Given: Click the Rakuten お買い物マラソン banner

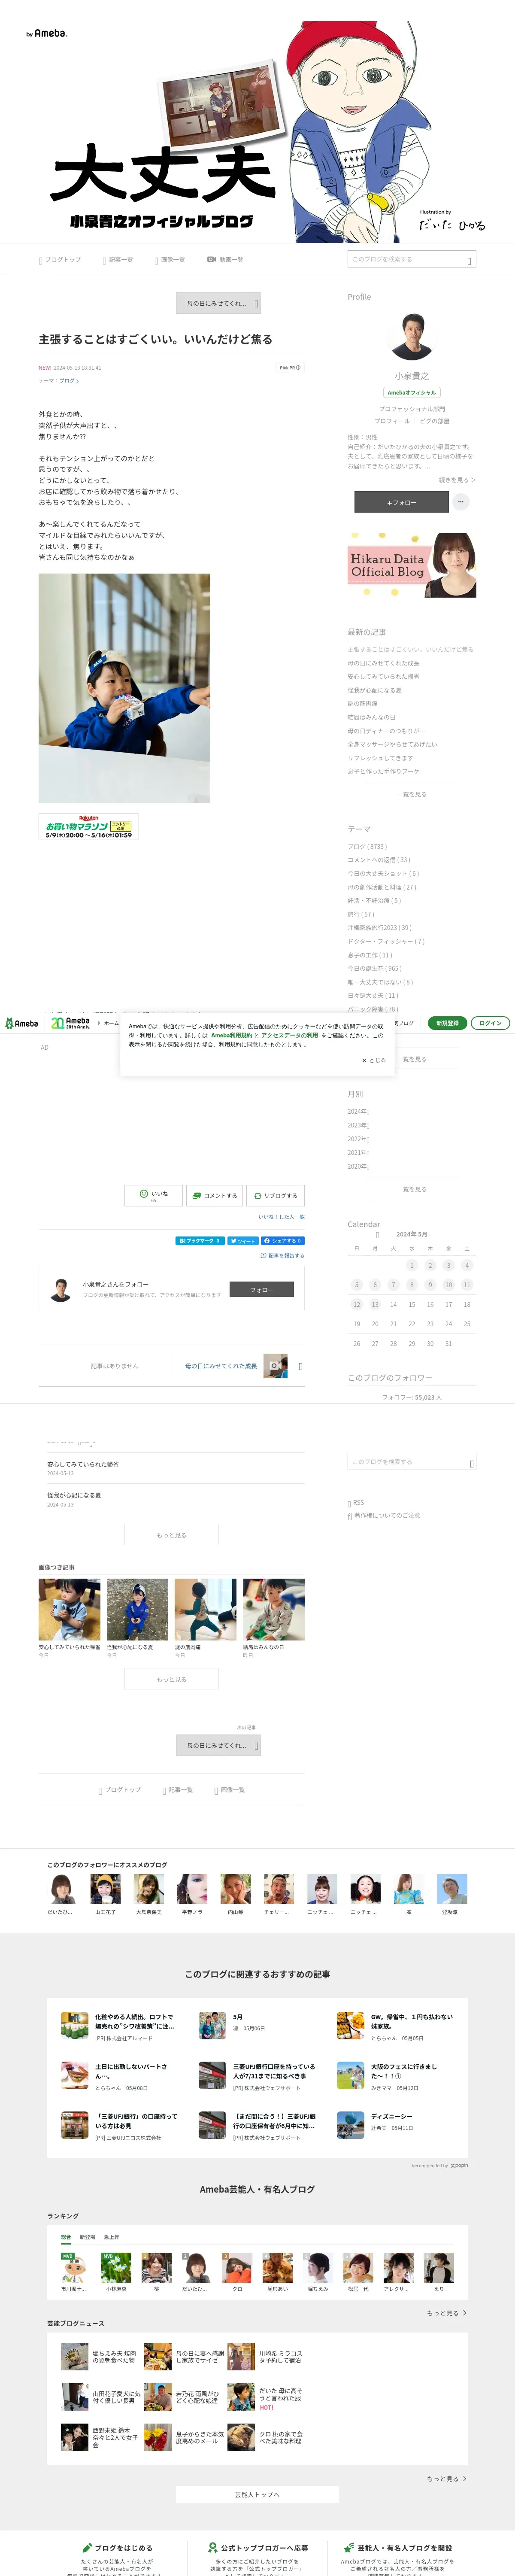Looking at the screenshot, I should [x=89, y=826].
